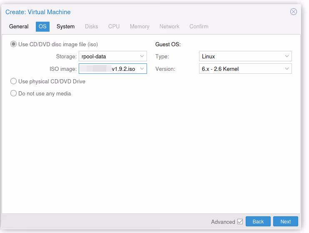This screenshot has height=233, width=309.
Task: Select Use CD/DVD disc image file radio
Action: tap(14, 44)
